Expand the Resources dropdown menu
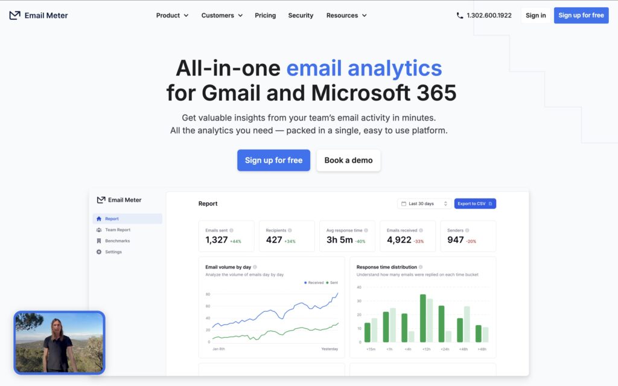Viewport: 618px width, 386px height. click(x=346, y=15)
